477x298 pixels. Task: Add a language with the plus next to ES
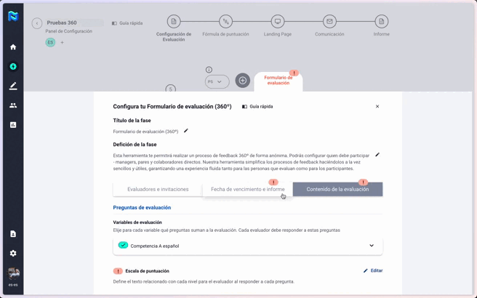62,43
